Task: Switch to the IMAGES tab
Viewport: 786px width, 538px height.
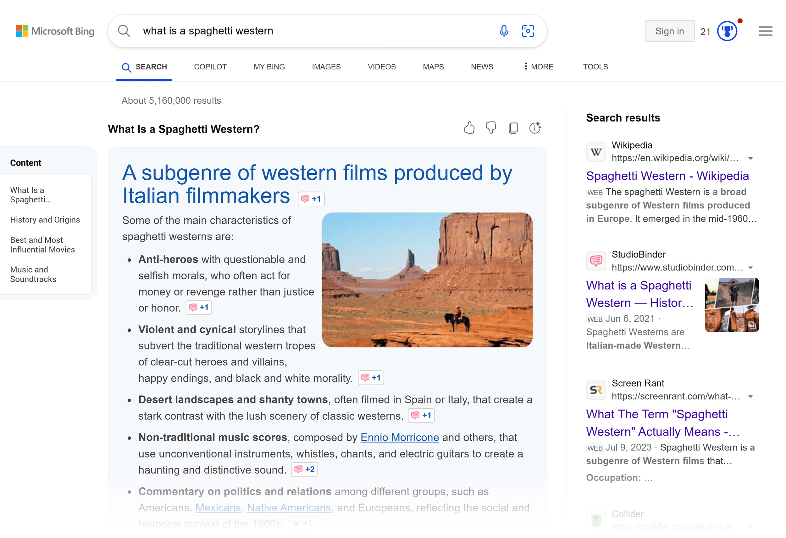Action: coord(326,67)
